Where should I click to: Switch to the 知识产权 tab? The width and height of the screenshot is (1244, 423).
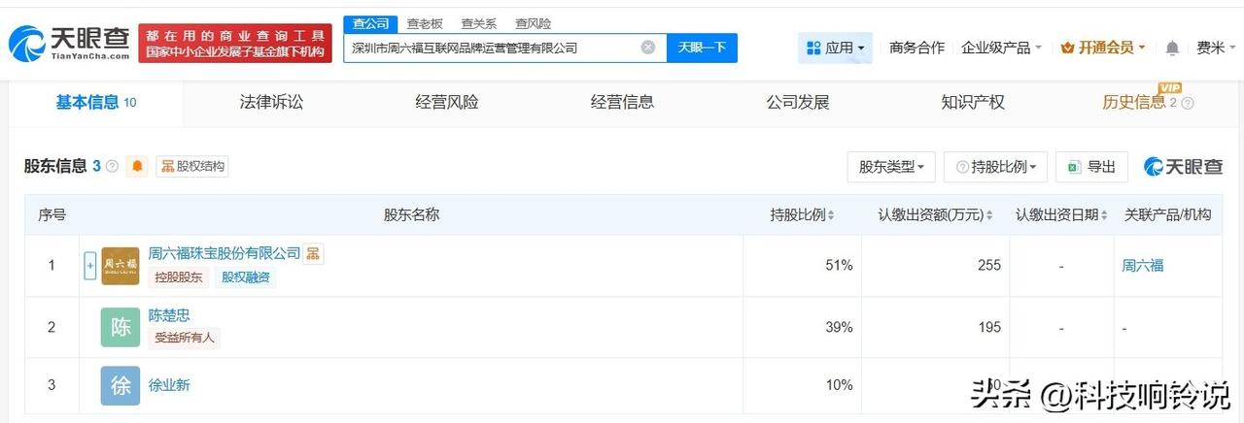(x=973, y=102)
